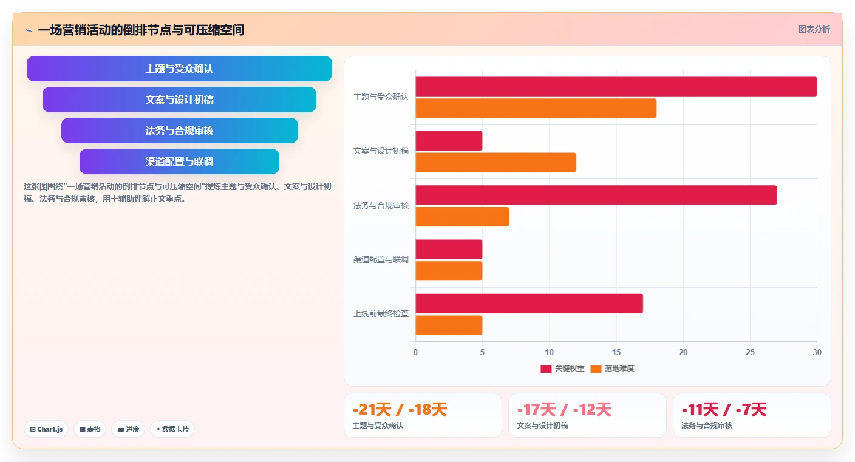
Task: Toggle the 落地难度 legend entry
Action: (x=612, y=369)
